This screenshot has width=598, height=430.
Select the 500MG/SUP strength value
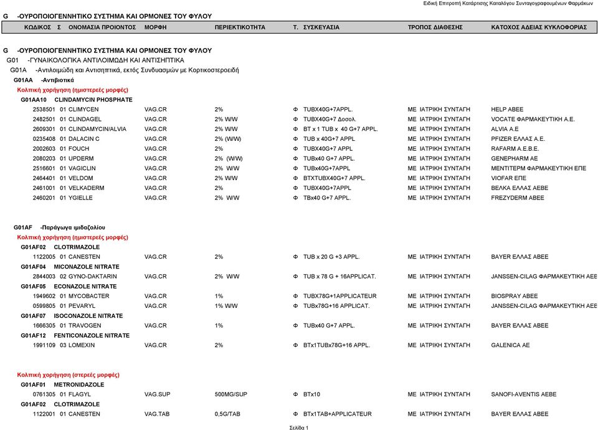coord(230,394)
